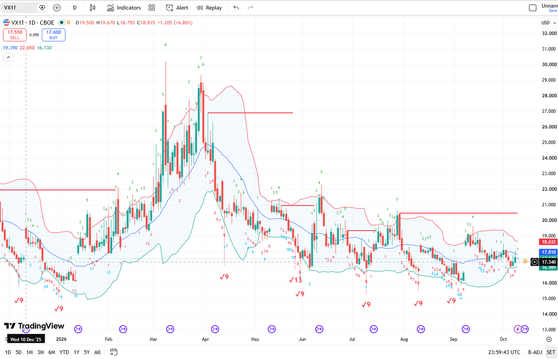
Task: Click the 18.632 upper band price label
Action: [x=549, y=242]
